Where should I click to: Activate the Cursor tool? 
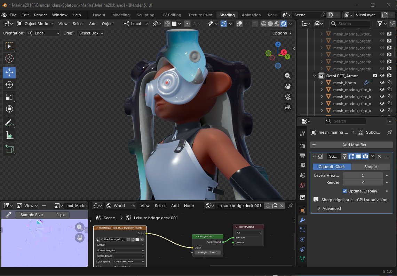click(x=9, y=58)
